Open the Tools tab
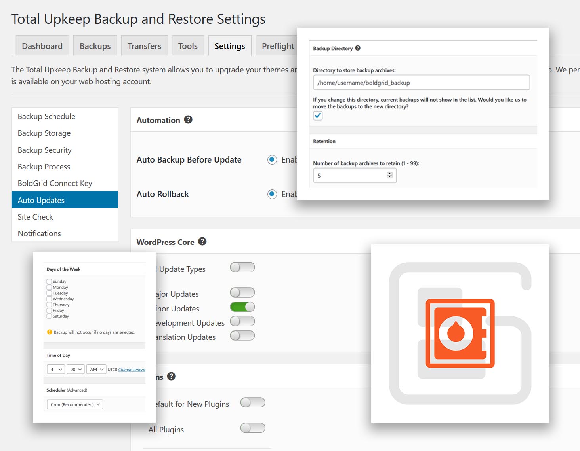 [188, 46]
